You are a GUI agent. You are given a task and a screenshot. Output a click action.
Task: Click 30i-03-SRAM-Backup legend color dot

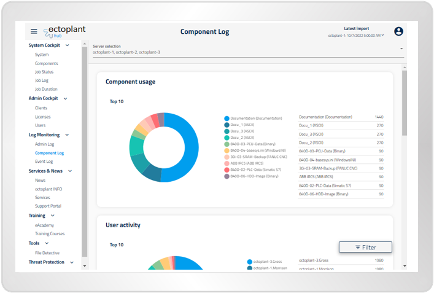[227, 157]
